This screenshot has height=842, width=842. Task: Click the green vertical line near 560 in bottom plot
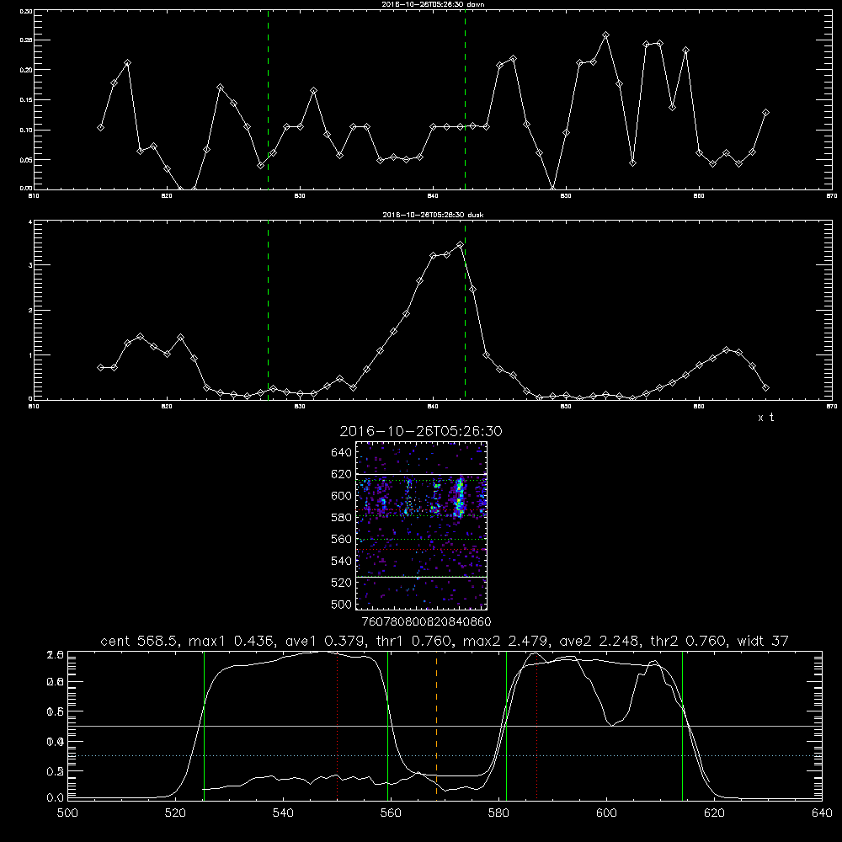[387, 726]
